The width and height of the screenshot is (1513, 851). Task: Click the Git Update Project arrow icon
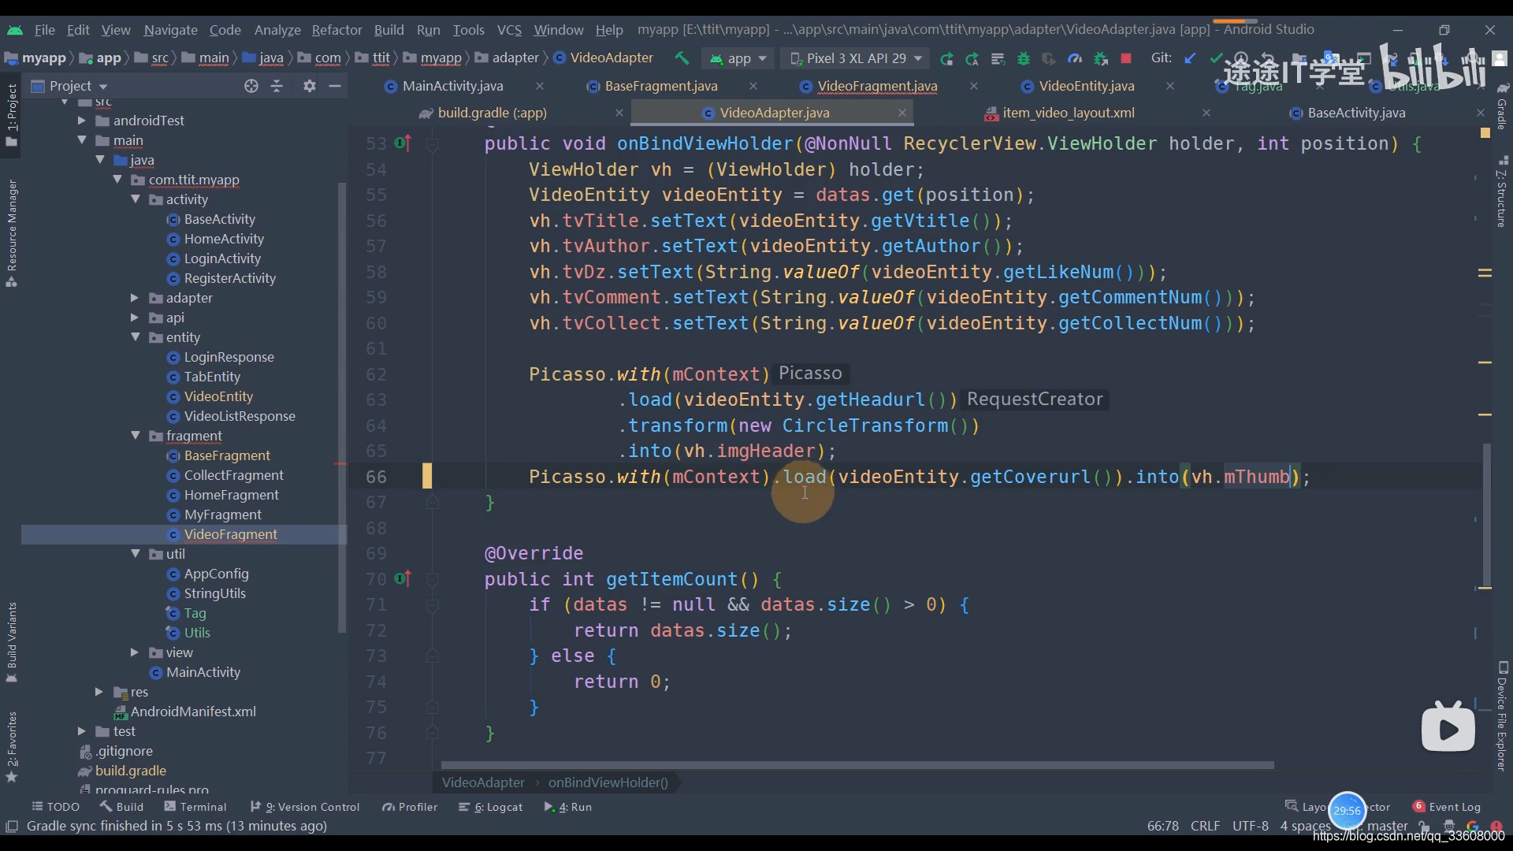tap(1191, 58)
